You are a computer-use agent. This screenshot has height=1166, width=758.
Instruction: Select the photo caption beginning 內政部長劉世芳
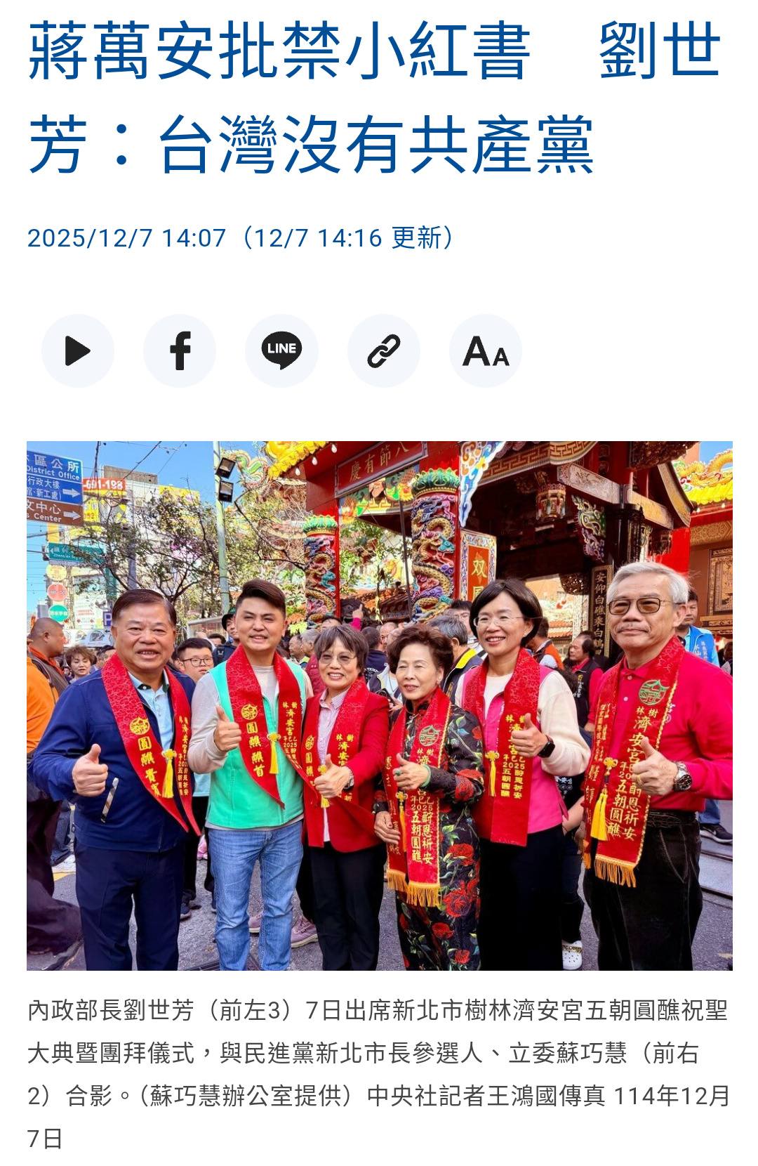pos(378,1075)
